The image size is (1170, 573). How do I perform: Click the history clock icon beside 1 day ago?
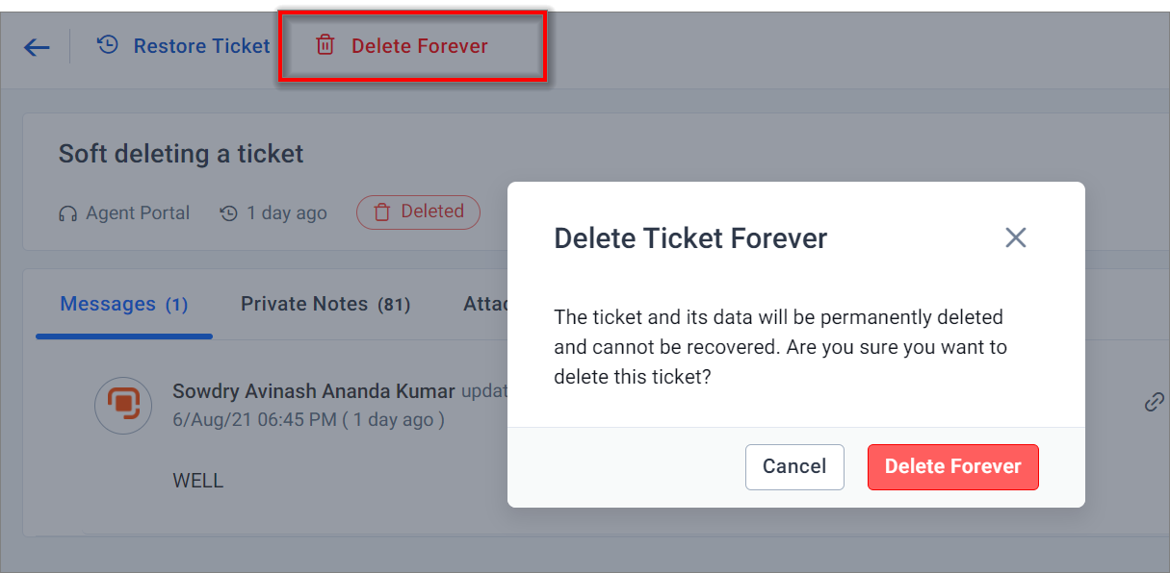(228, 213)
